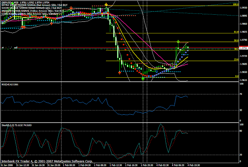Click the 1 Feb 20:30 time axis label

tap(147, 165)
